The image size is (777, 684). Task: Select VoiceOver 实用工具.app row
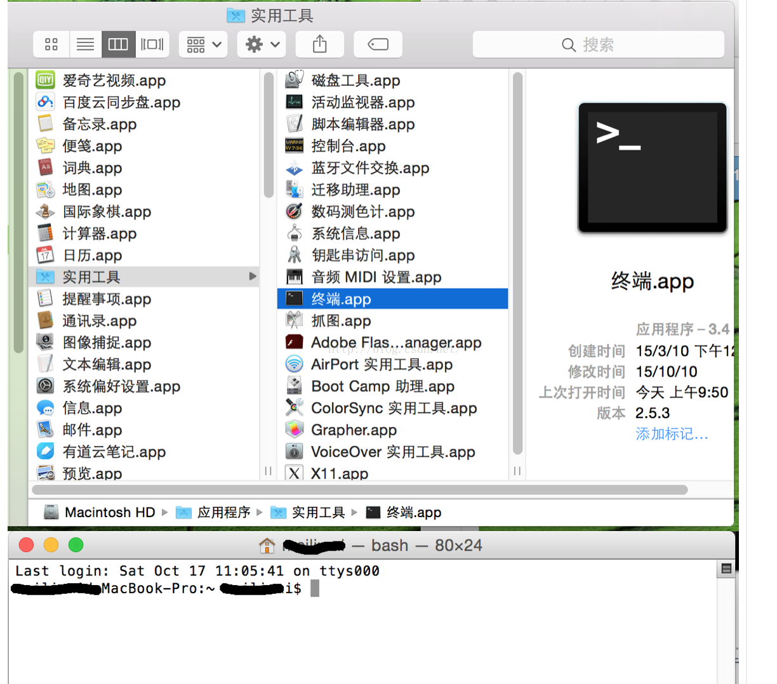click(392, 451)
